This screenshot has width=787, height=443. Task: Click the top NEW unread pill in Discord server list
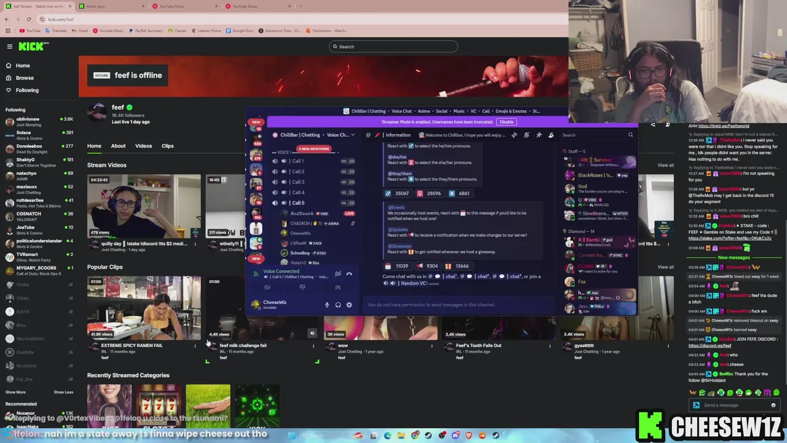(x=256, y=122)
